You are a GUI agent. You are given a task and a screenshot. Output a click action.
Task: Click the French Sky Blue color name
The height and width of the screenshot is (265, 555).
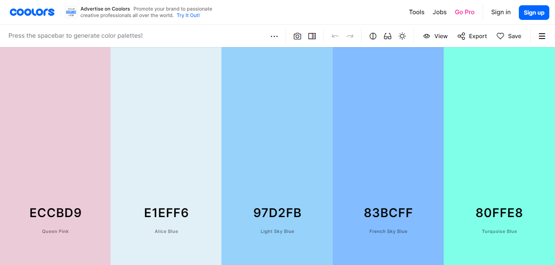click(x=388, y=231)
